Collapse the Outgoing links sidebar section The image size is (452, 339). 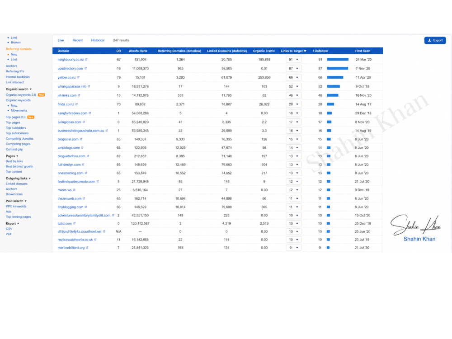tap(18, 178)
